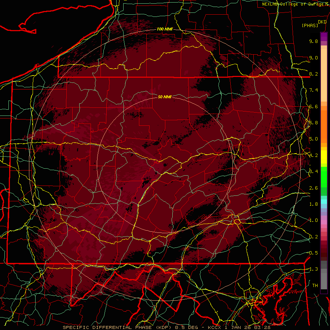Screen dimensions: 330x330
Task: Click the bright green segment of the color bar
Action: point(324,177)
